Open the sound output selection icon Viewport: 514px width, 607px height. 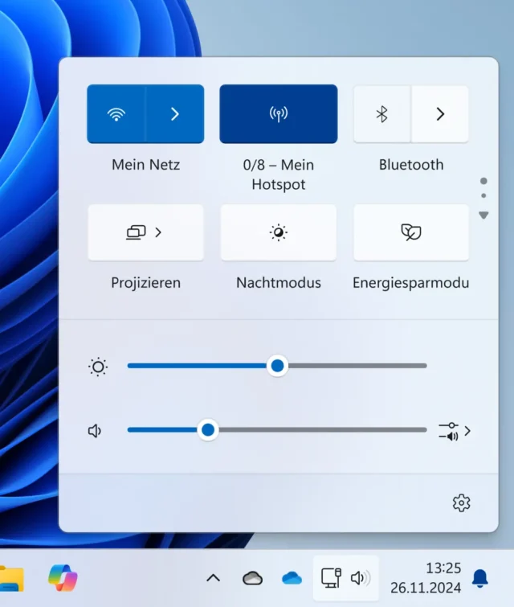pos(454,431)
